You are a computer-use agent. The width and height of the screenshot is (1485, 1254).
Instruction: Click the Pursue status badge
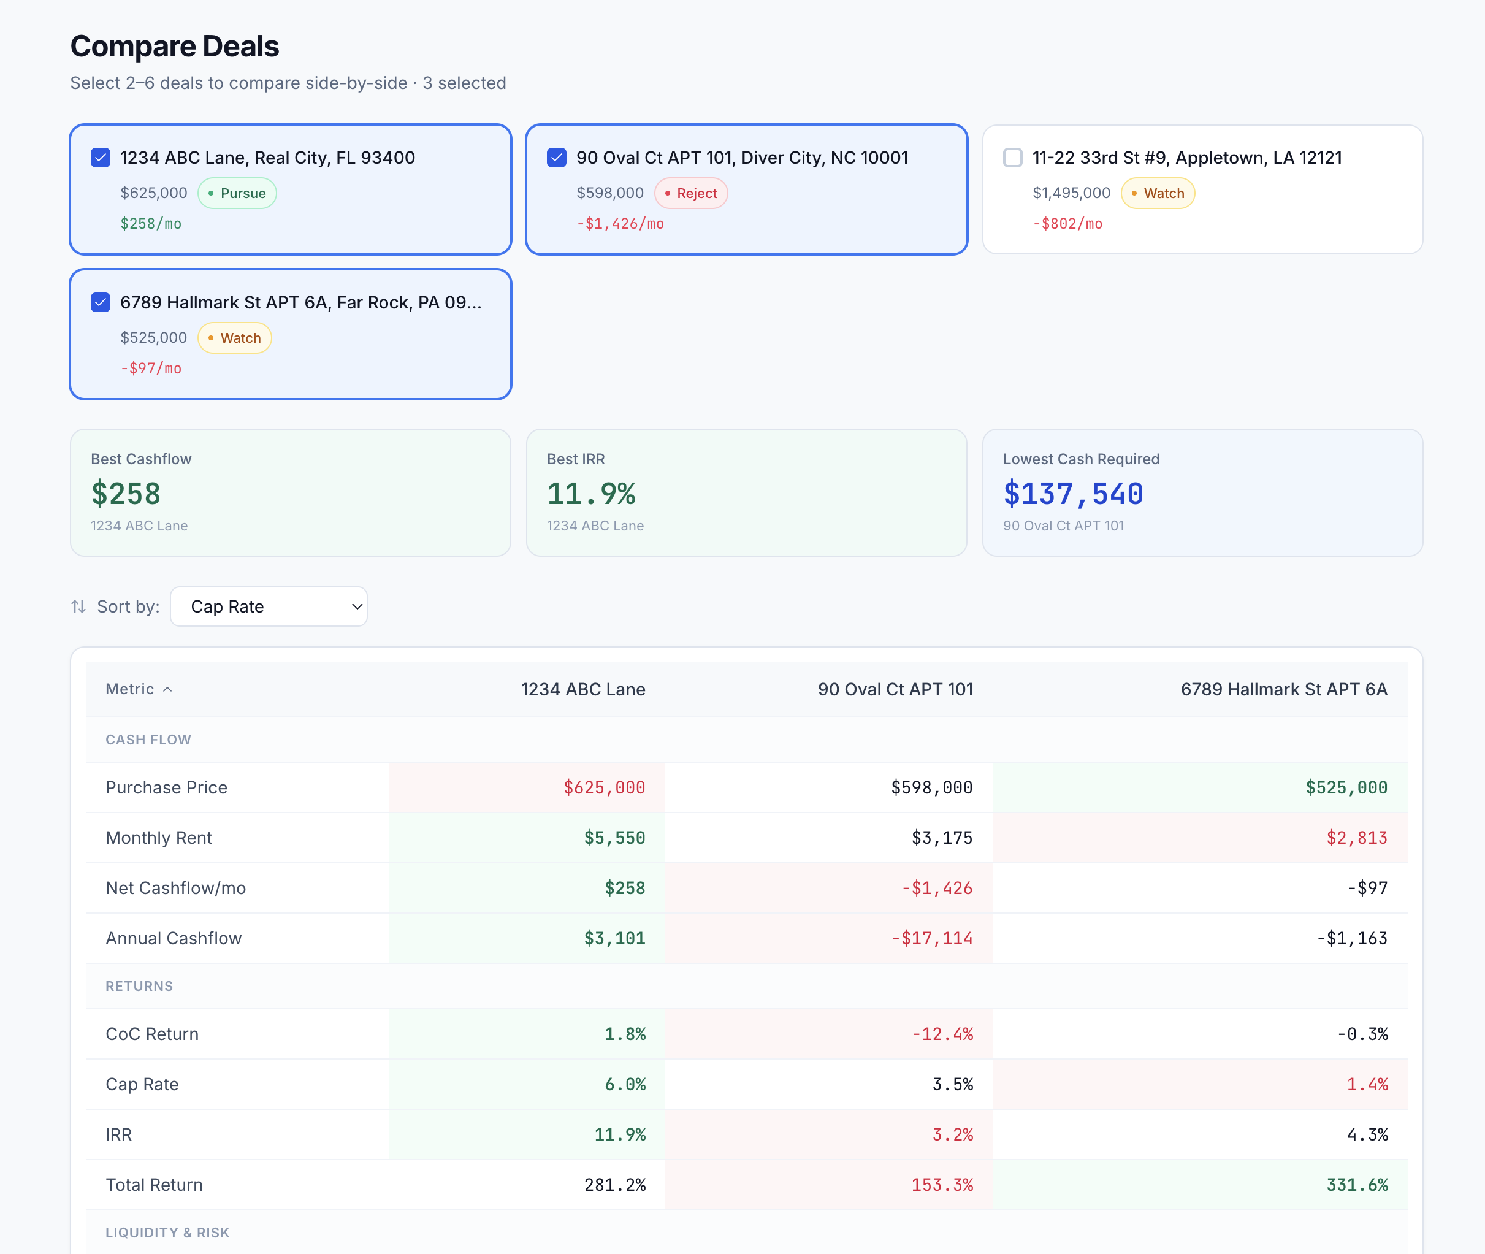click(237, 193)
